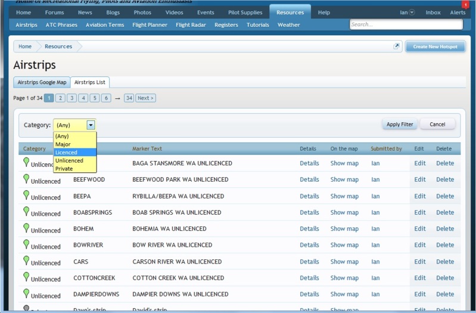Click the popup window icon in breadcrumb bar
Screen dimensions: 476x313
tap(396, 46)
